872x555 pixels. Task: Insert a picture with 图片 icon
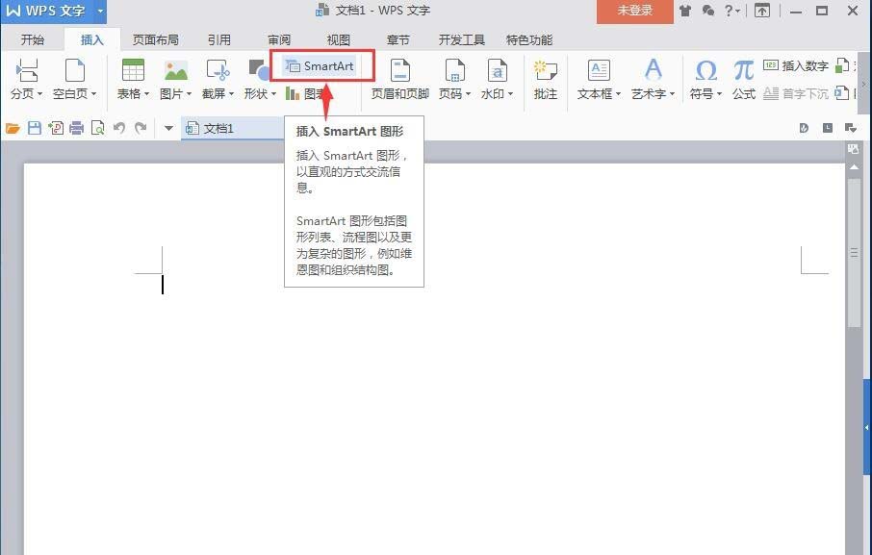tap(176, 70)
